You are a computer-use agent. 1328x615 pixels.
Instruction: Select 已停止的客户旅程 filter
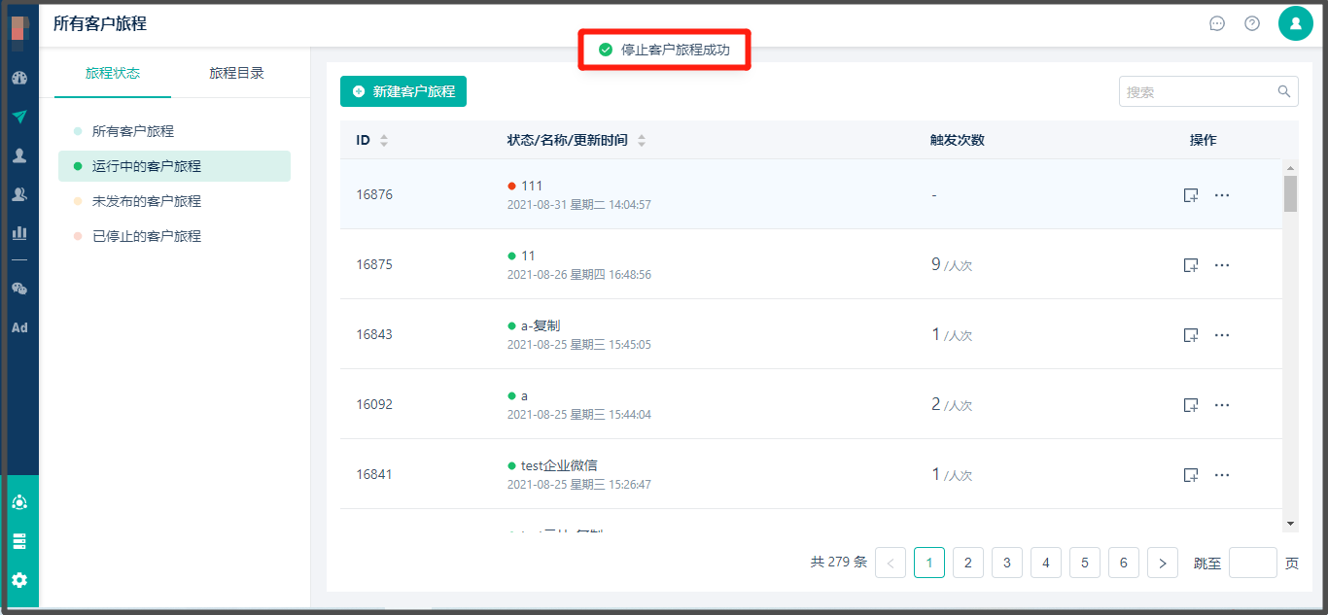(147, 236)
